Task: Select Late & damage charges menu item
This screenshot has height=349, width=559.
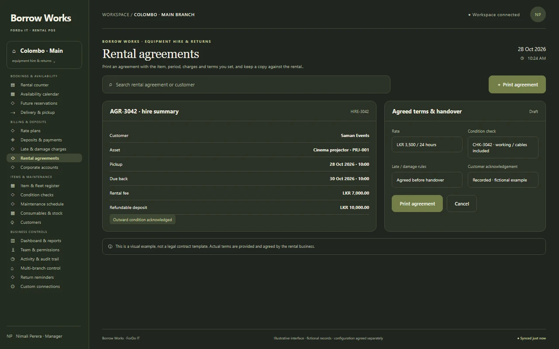Action: 44,149
